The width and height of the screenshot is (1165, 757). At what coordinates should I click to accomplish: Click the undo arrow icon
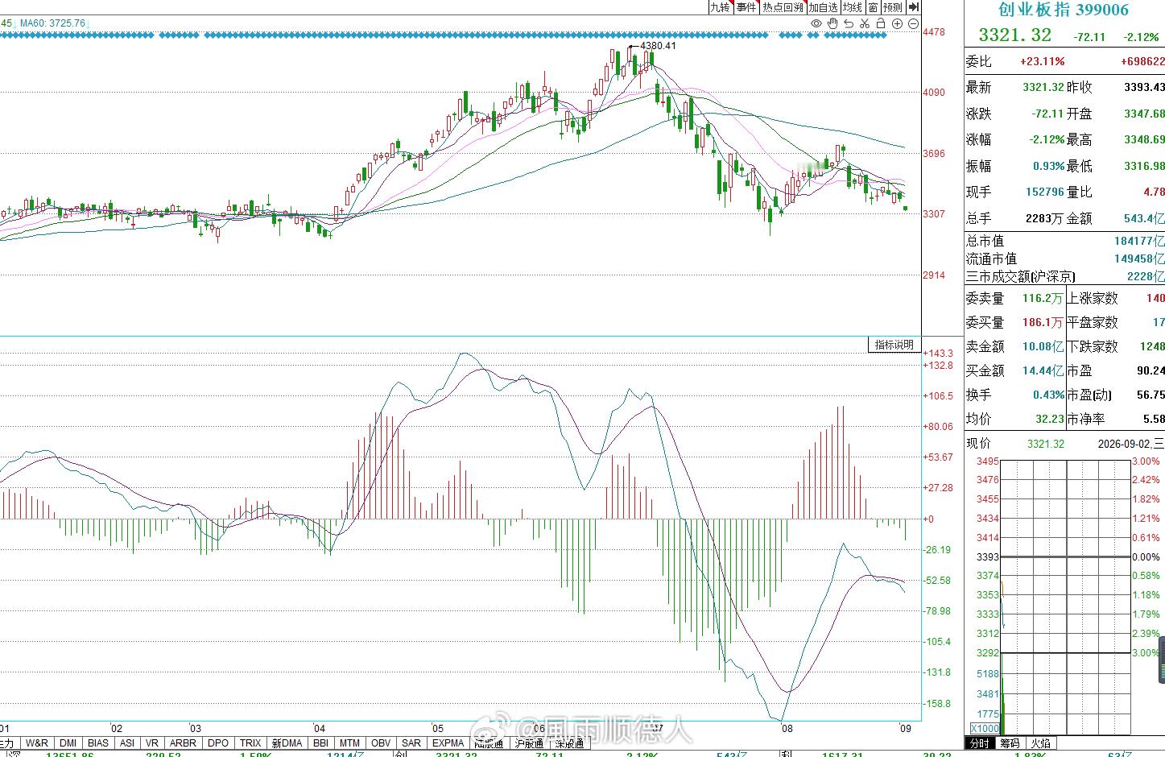pyautogui.click(x=849, y=24)
